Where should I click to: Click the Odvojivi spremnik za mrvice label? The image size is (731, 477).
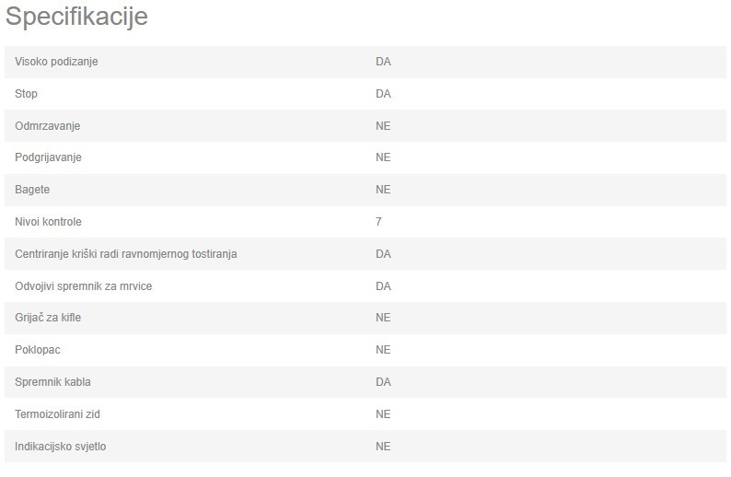[84, 285]
